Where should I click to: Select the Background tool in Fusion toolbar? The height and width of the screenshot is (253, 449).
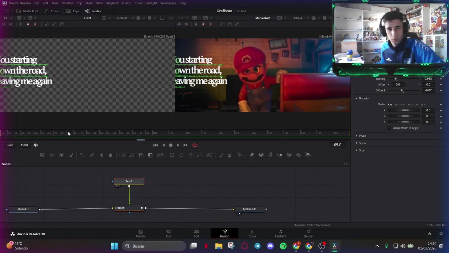coord(42,155)
